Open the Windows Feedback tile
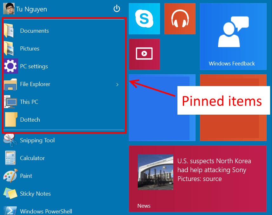272x215 pixels. click(233, 37)
